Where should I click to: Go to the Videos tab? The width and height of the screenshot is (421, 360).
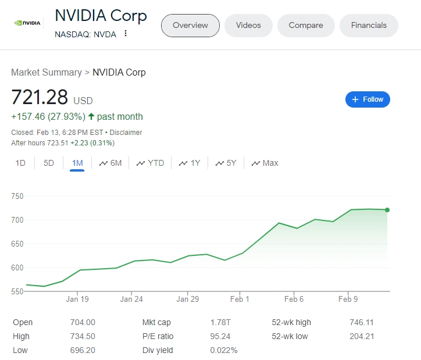pos(248,26)
